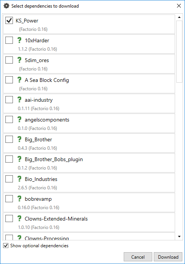
Task: Check the angelscomponents checkbox
Action: 9,119
